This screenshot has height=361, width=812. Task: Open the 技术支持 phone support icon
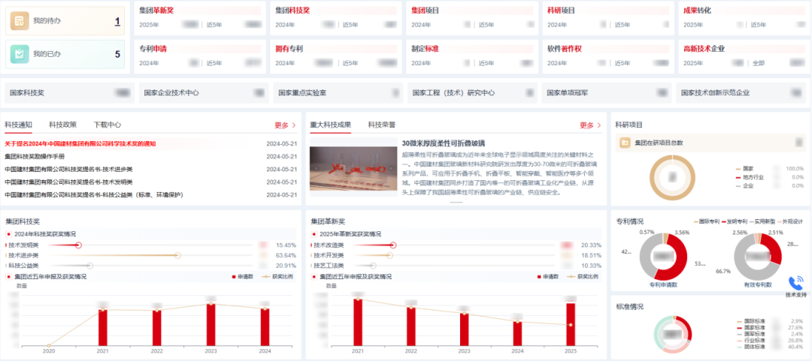pos(795,284)
